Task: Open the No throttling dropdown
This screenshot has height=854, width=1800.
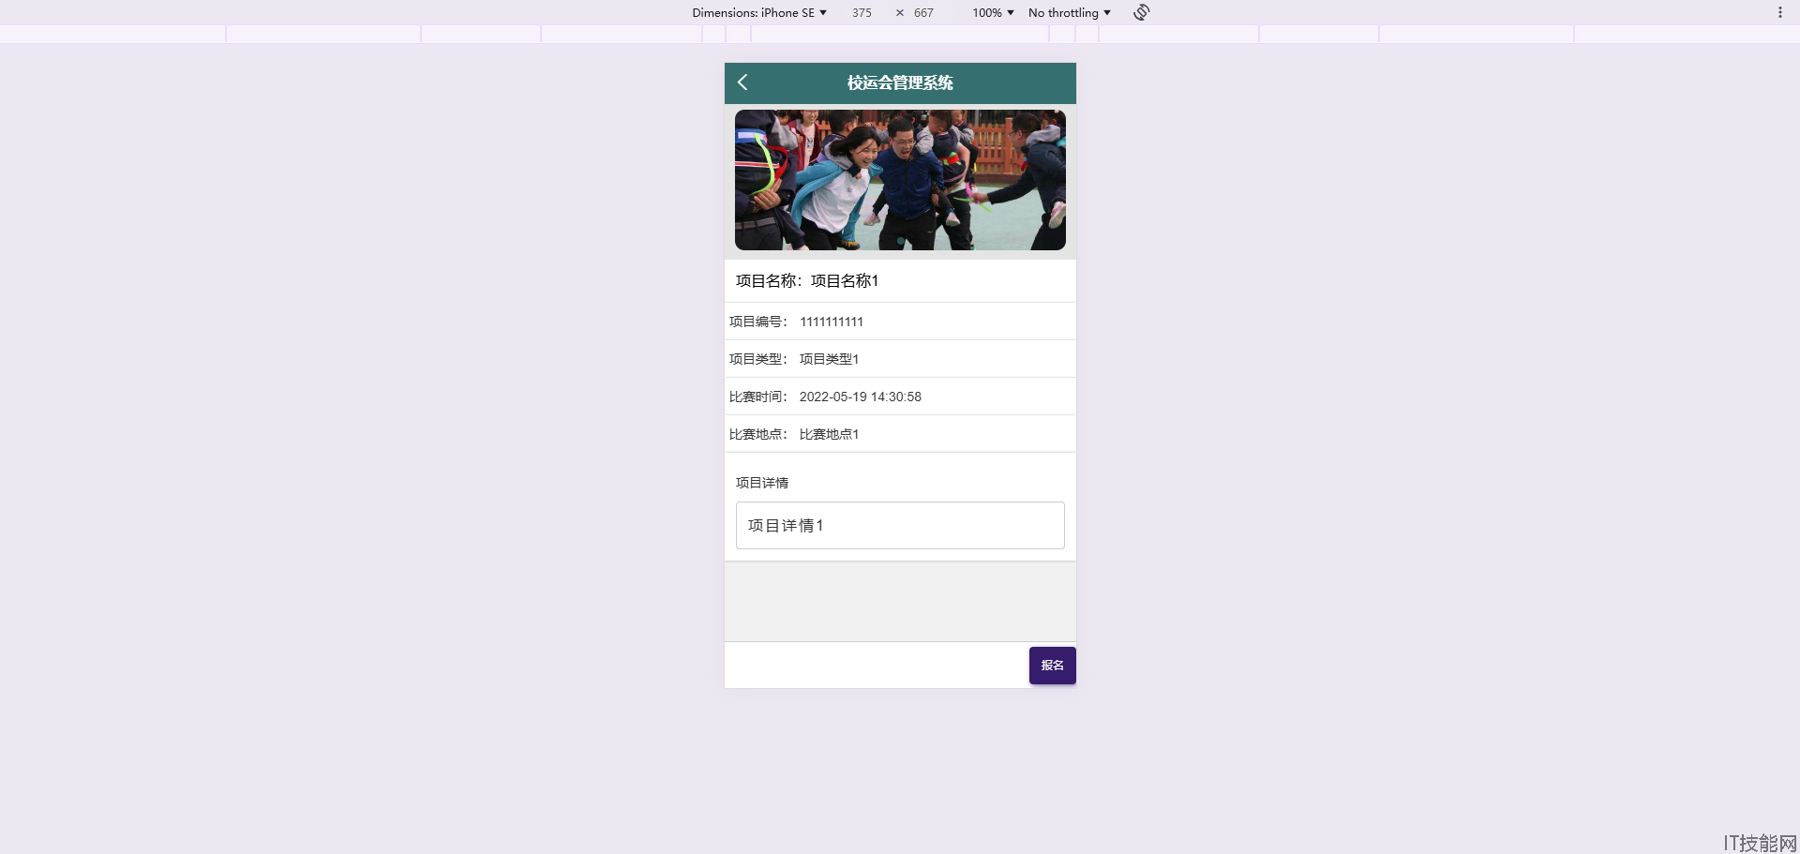Action: [1070, 12]
